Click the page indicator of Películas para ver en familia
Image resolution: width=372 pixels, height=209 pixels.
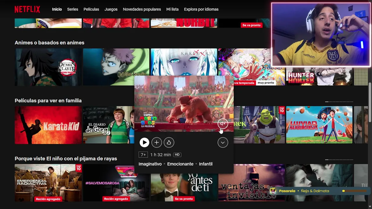tap(339, 102)
